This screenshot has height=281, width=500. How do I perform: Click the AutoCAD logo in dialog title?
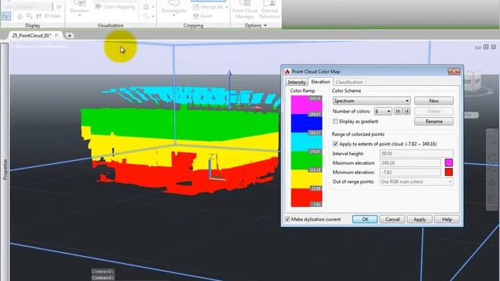coord(287,72)
